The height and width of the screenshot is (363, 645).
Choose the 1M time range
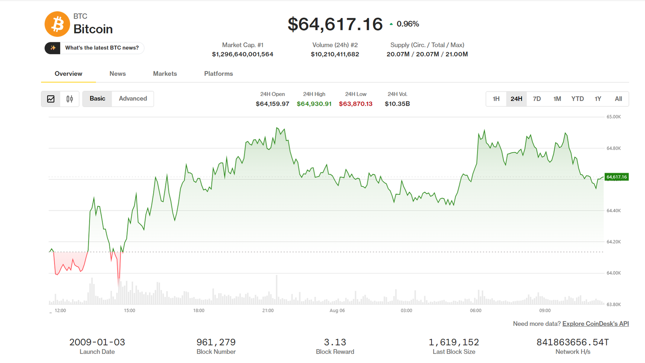click(557, 99)
